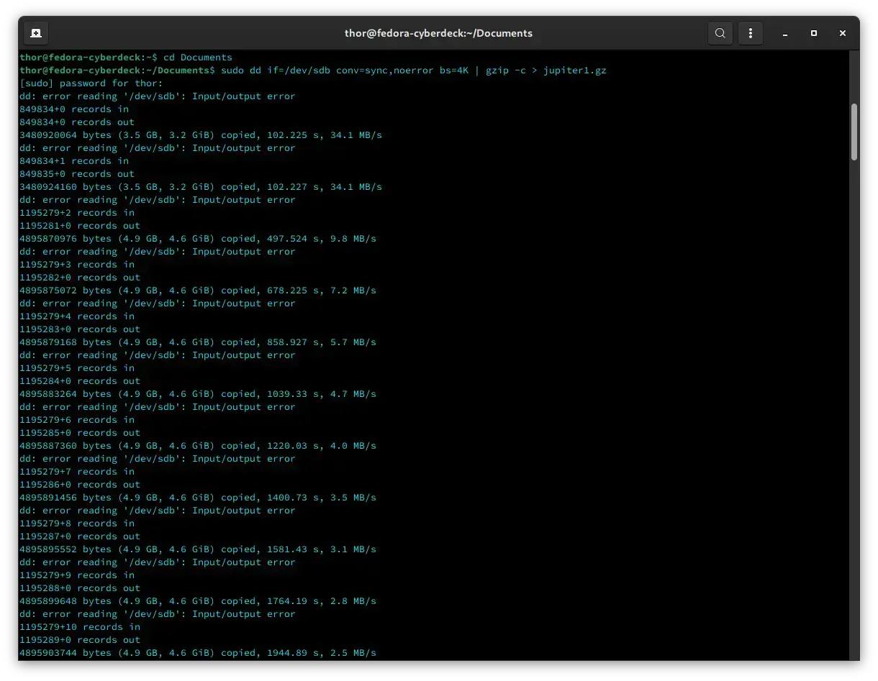878x681 pixels.
Task: Maximize the terminal window
Action: pyautogui.click(x=814, y=33)
